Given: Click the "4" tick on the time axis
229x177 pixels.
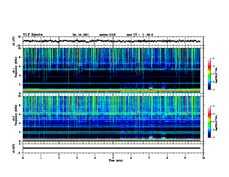Looking at the screenshot, I should (95, 158).
